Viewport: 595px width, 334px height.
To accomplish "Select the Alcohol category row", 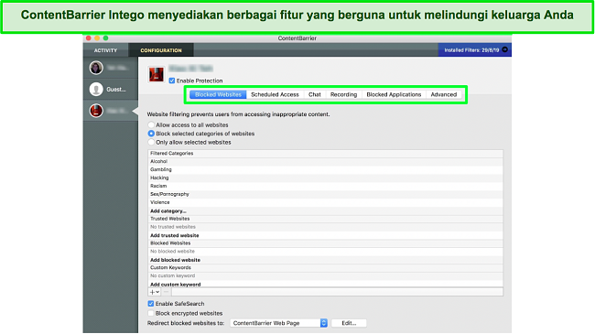I will [325, 161].
